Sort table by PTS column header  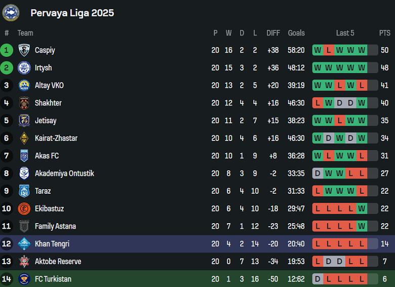pyautogui.click(x=384, y=33)
